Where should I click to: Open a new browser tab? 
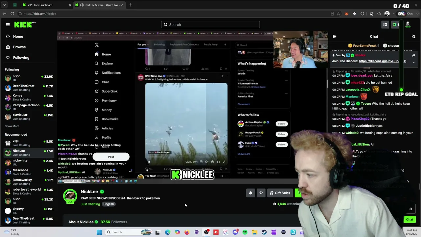(x=130, y=5)
